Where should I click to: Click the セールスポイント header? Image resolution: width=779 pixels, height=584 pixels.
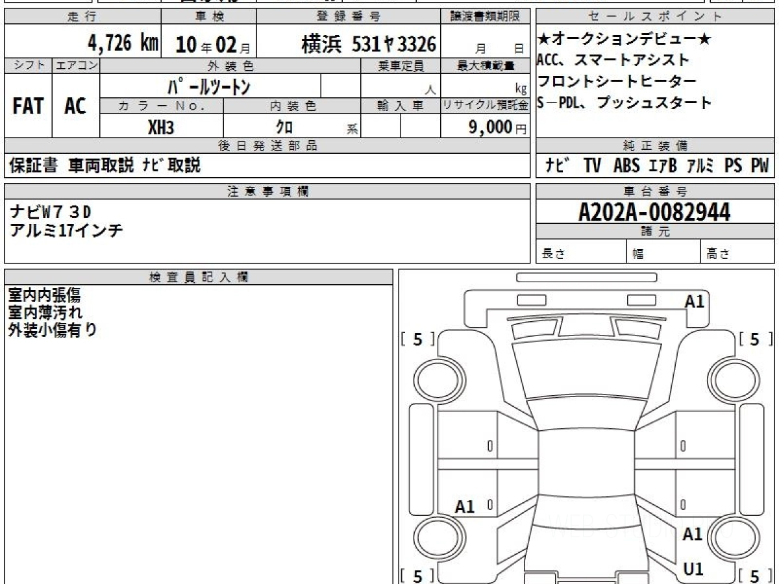tap(655, 17)
